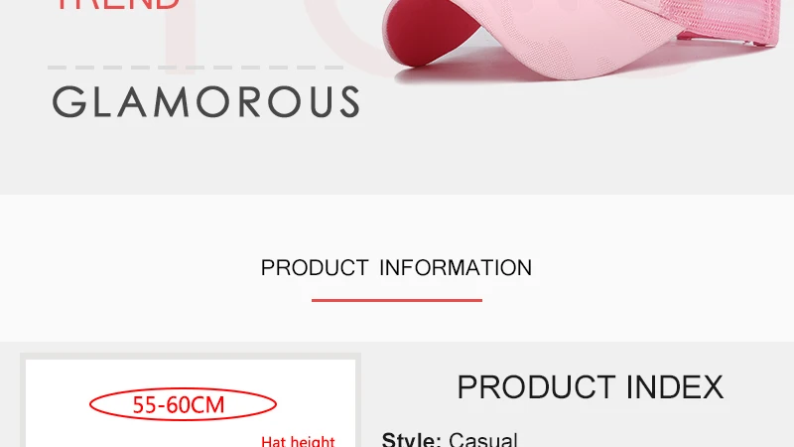Click the GLAMOROUS heading text
794x447 pixels.
point(206,102)
